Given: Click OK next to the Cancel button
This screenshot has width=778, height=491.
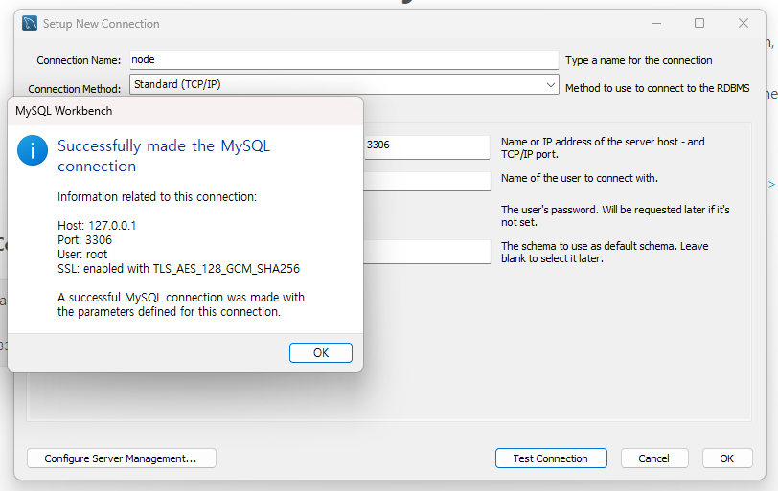Looking at the screenshot, I should 727,458.
